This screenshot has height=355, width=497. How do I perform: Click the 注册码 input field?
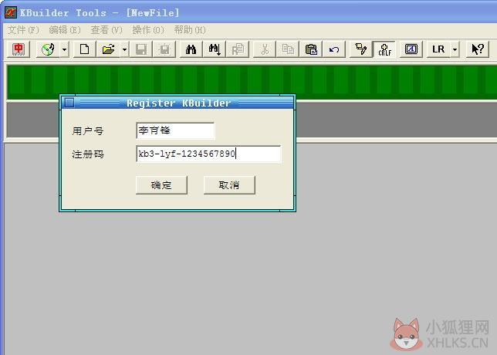pyautogui.click(x=208, y=154)
